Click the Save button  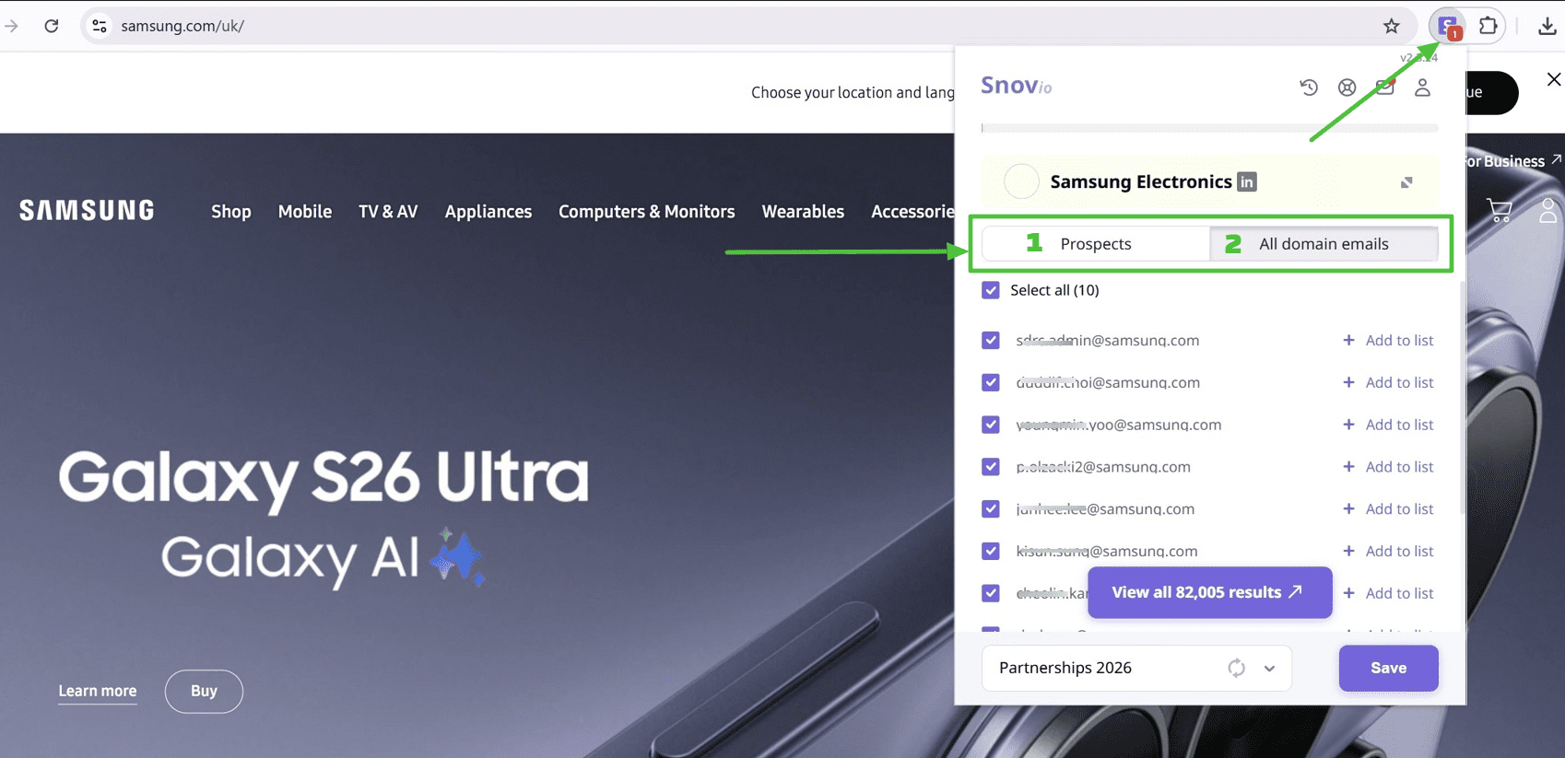1387,668
